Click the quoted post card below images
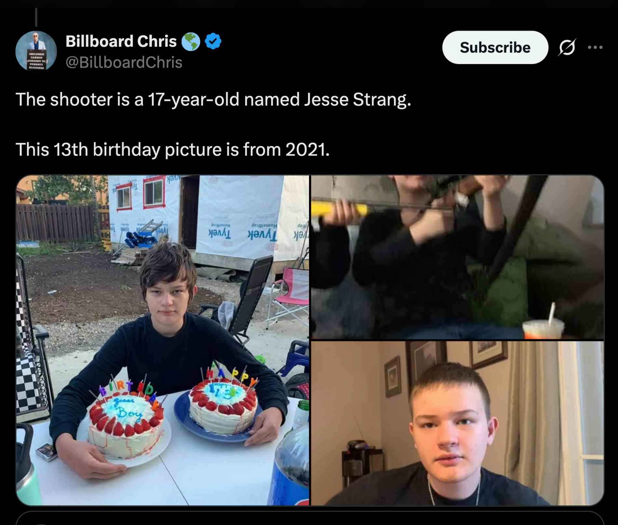The image size is (618, 525). (x=310, y=519)
